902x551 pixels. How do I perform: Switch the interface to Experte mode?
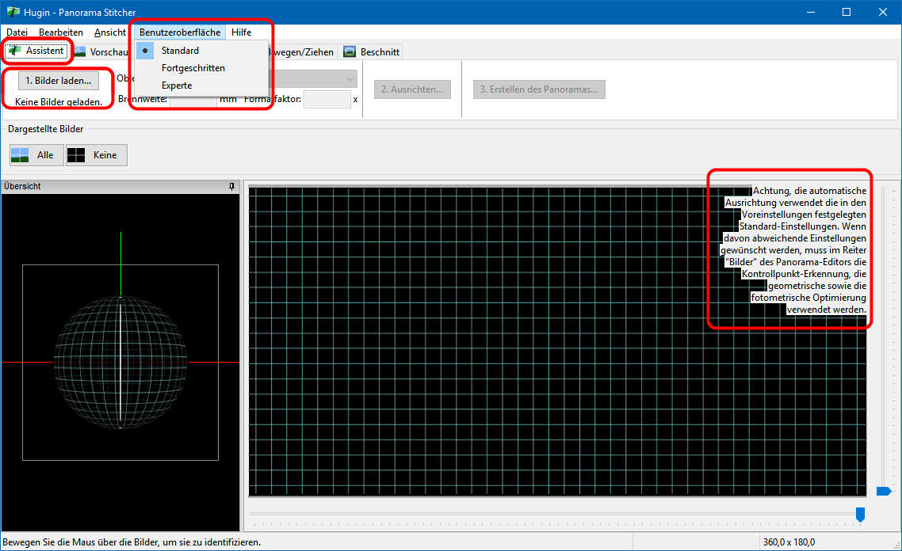[177, 85]
